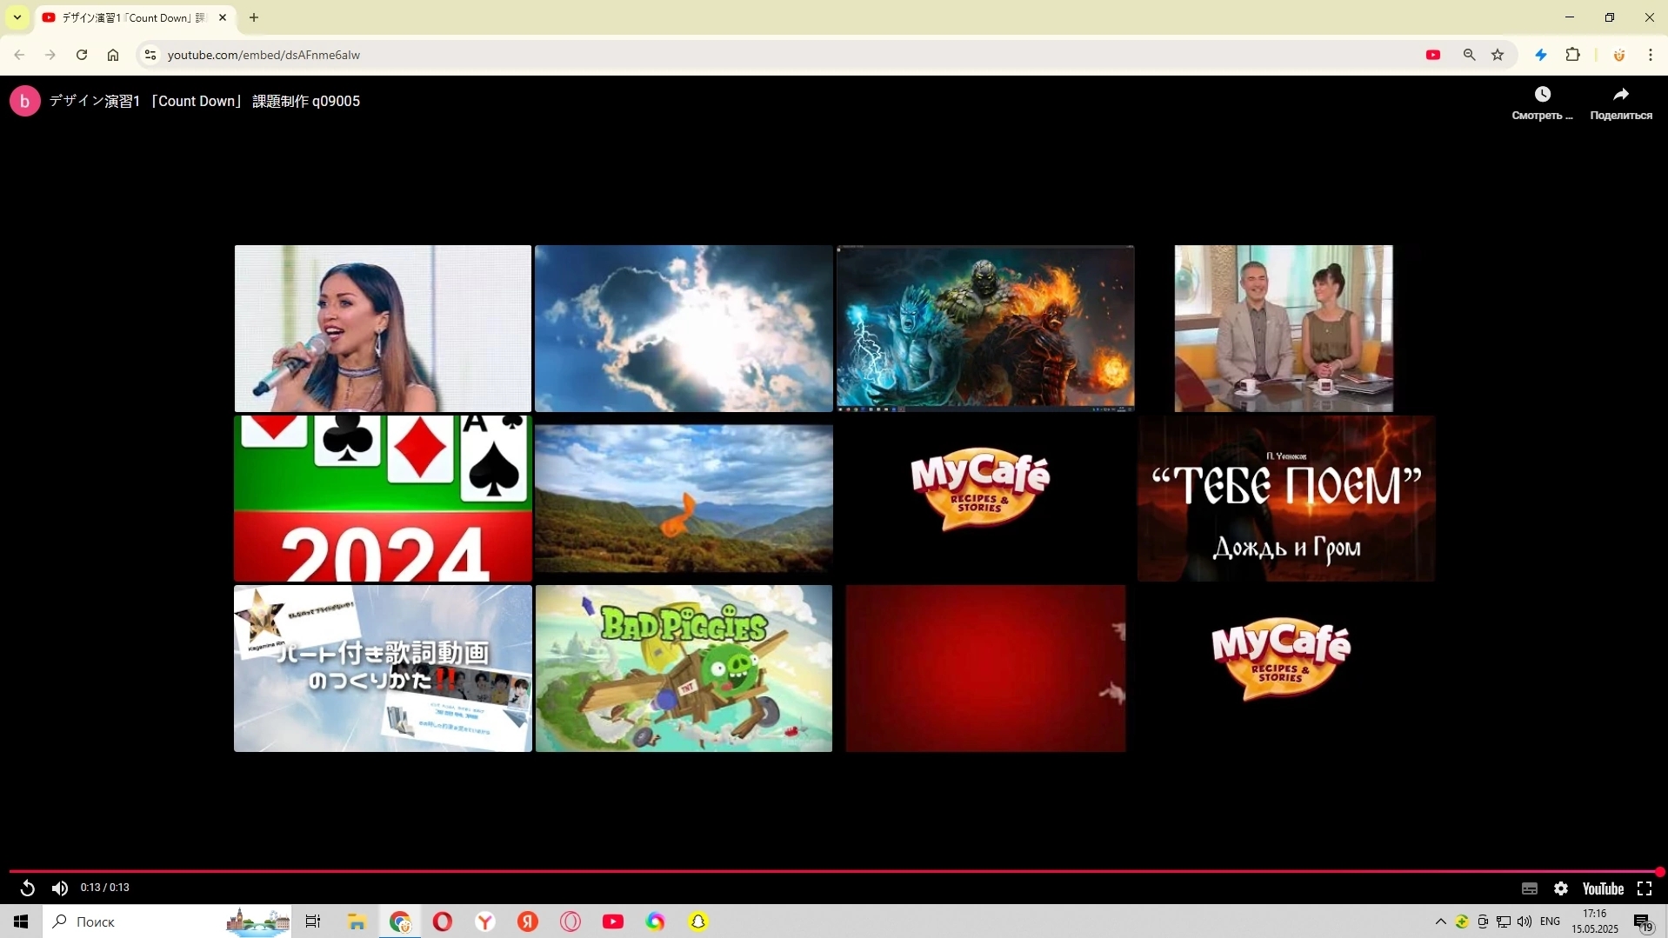Open the fire and ice monsters thumbnail
This screenshot has width=1668, height=938.
click(x=985, y=329)
